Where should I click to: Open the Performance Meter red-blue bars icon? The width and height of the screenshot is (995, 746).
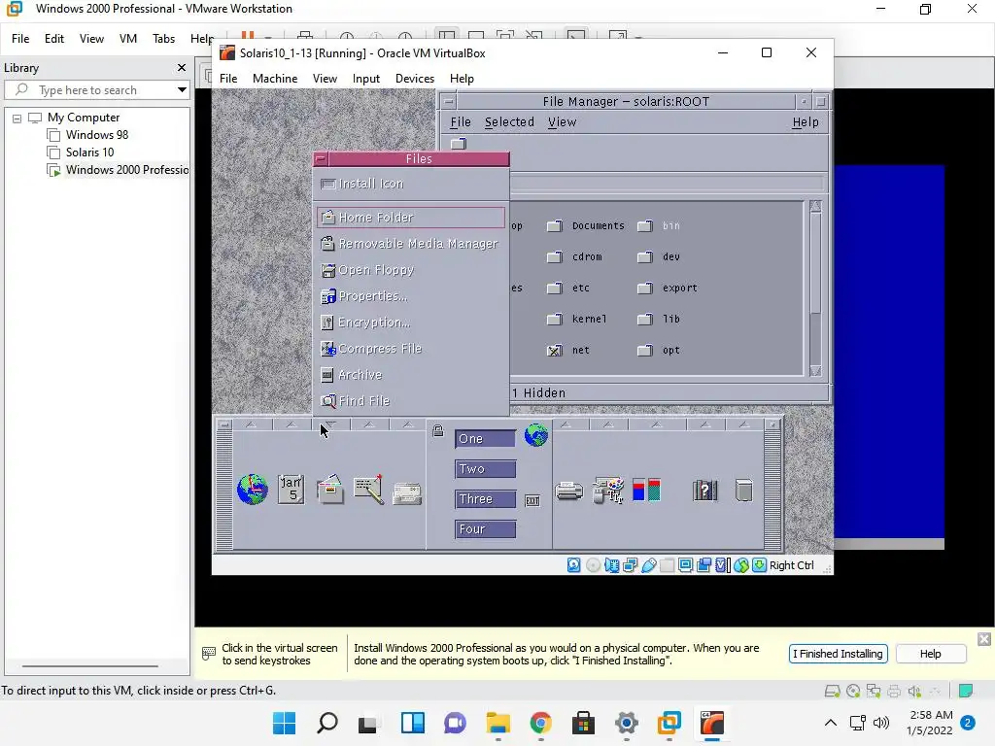click(646, 490)
